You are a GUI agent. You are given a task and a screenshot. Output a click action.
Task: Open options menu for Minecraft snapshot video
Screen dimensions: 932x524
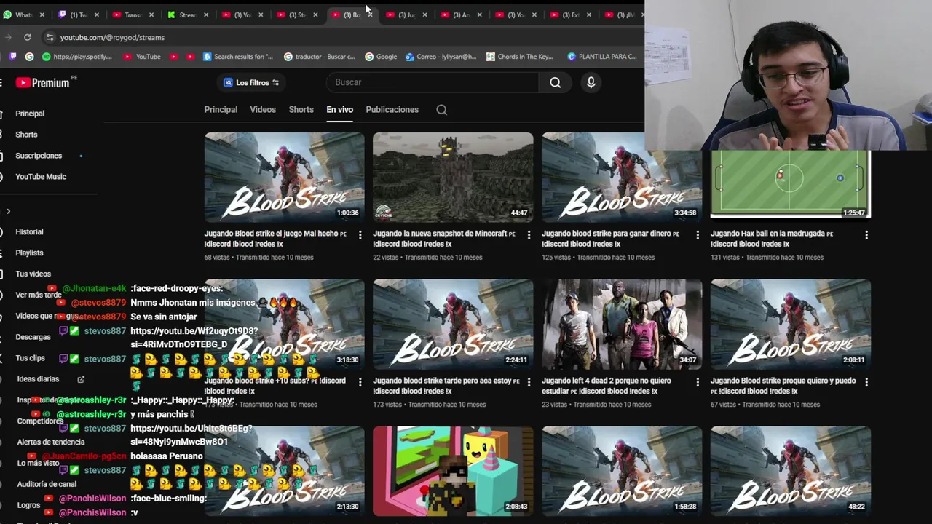pyautogui.click(x=529, y=235)
